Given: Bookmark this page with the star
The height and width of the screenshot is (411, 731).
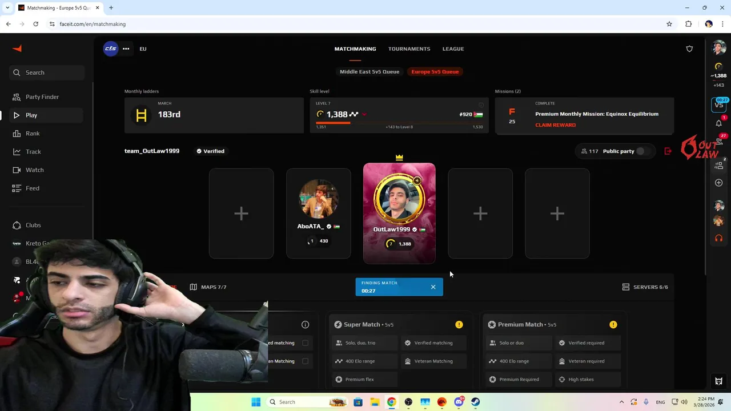Looking at the screenshot, I should (x=669, y=24).
